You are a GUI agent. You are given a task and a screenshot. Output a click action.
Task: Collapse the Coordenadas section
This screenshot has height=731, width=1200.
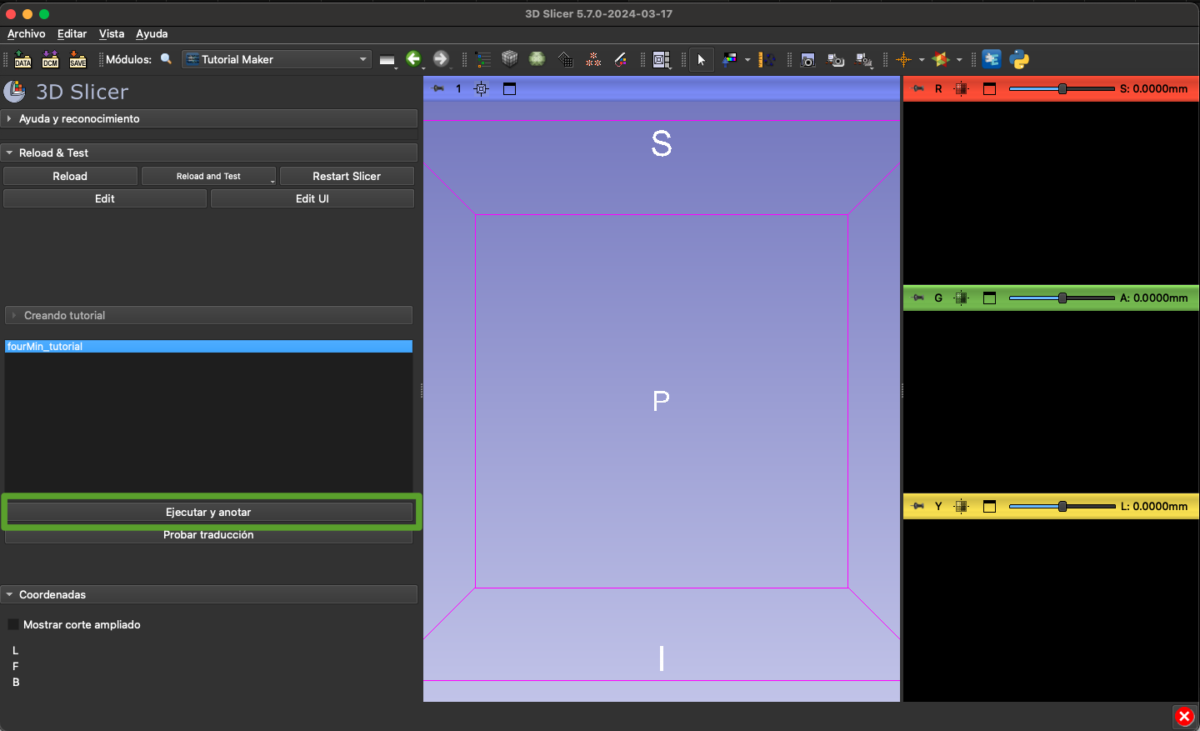point(209,594)
